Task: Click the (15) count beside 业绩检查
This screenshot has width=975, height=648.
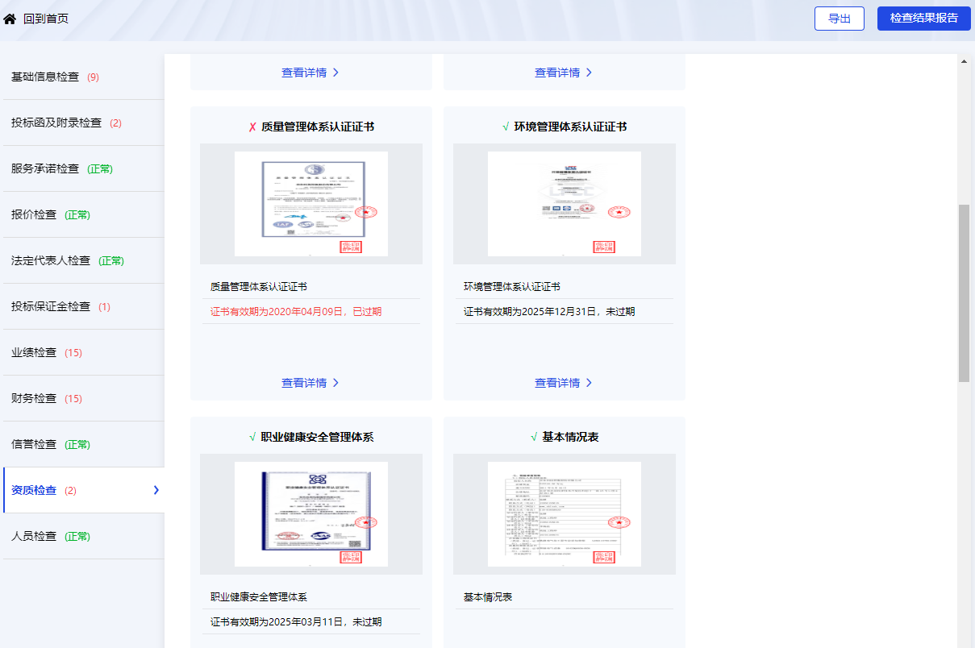Action: click(x=73, y=353)
